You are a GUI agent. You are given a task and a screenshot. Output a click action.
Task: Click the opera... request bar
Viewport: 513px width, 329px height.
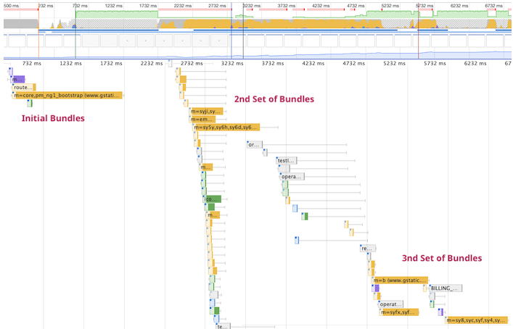292,176
